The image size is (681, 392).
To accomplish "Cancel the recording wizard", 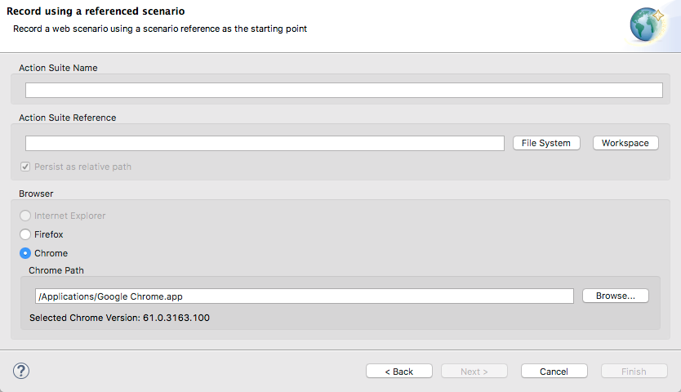I will pyautogui.click(x=554, y=371).
